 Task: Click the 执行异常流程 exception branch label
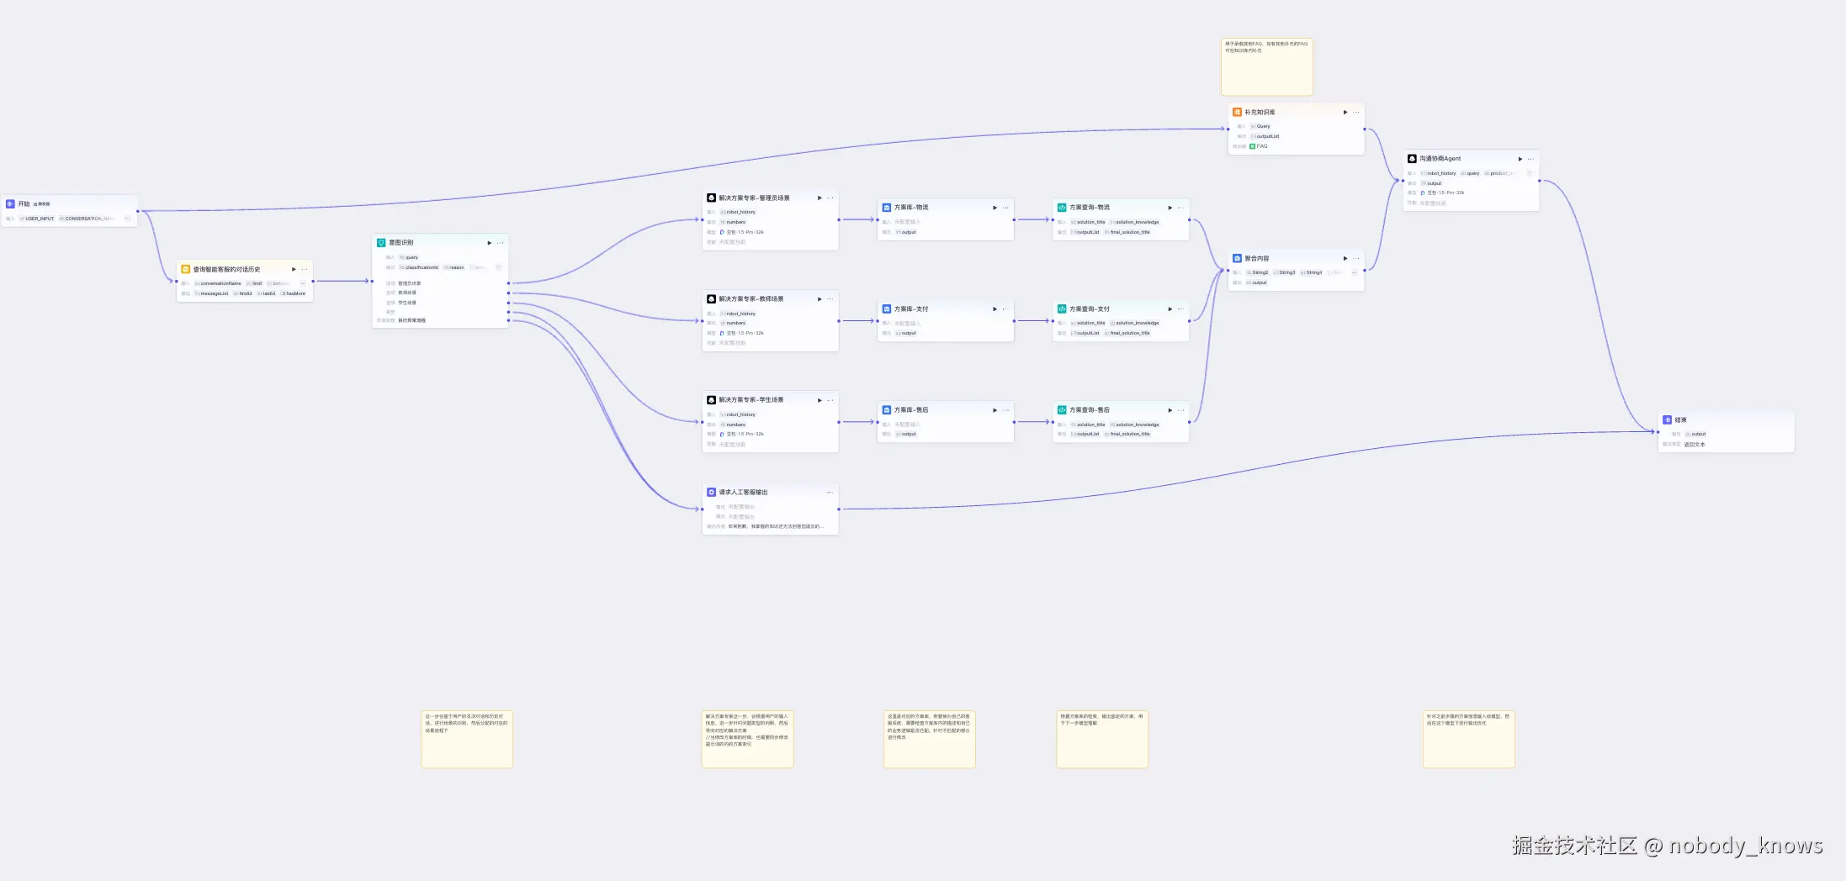411,320
